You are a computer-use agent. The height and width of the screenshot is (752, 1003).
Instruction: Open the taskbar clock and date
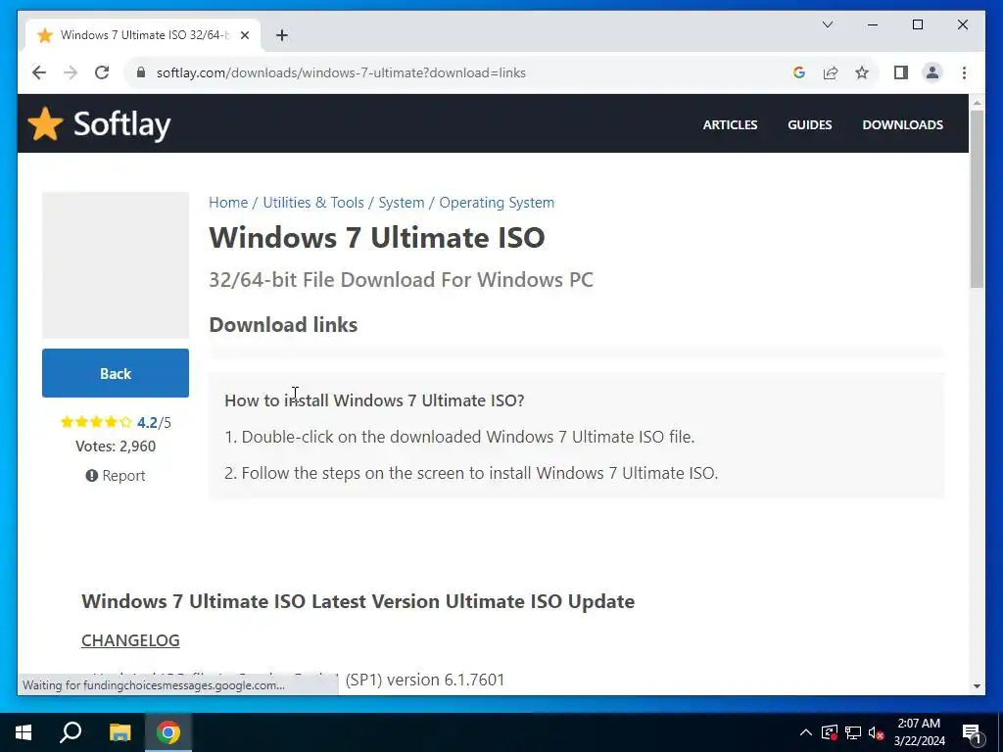[919, 732]
